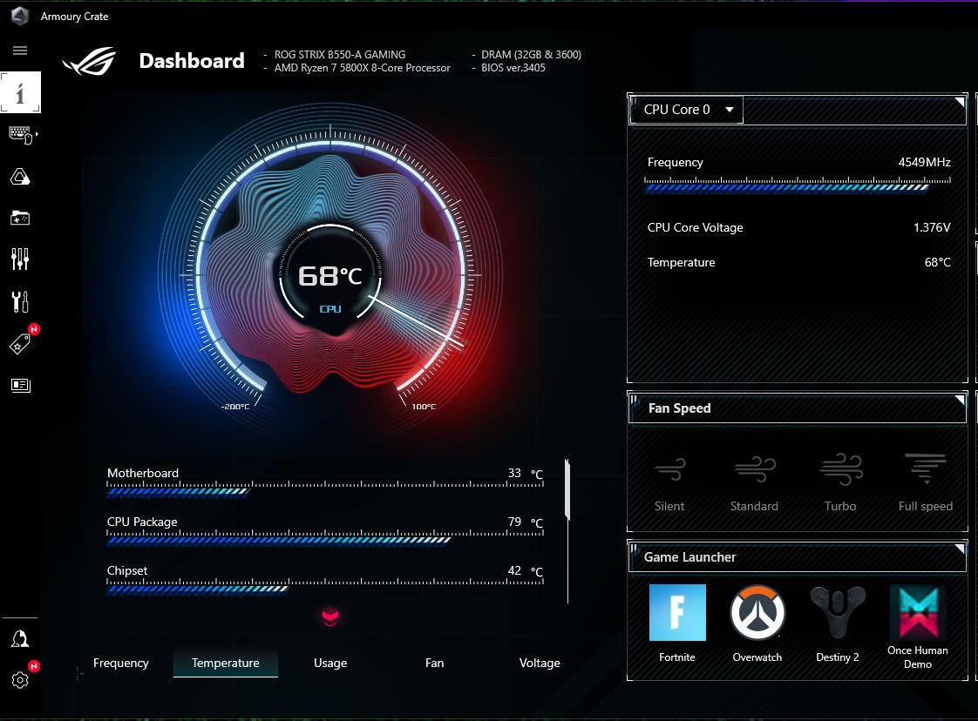Switch to the Frequency tab

pos(121,663)
